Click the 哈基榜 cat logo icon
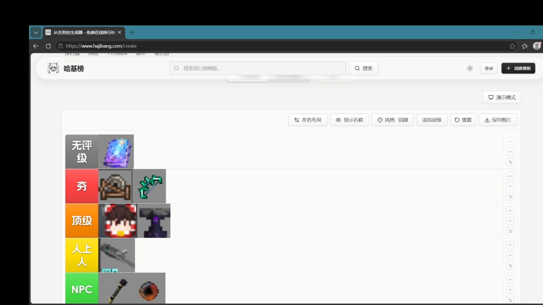543x305 pixels. [53, 68]
